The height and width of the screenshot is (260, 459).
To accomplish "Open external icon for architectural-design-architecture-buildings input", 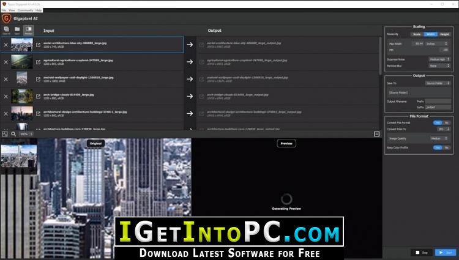I will point(38,113).
